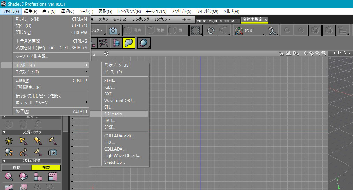Click the インポート menu entry

(51, 65)
